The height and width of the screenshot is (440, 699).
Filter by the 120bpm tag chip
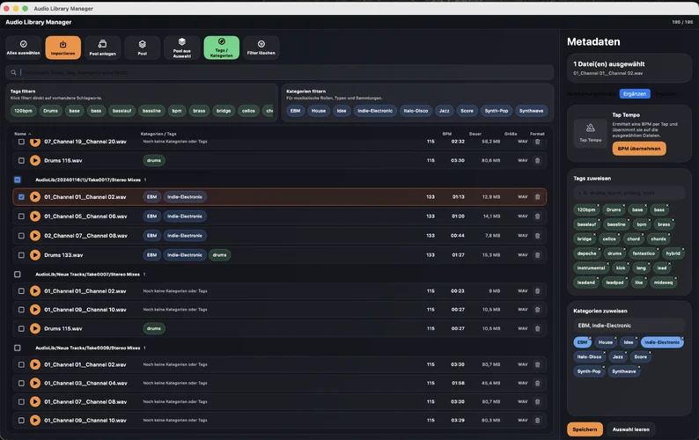coord(23,111)
